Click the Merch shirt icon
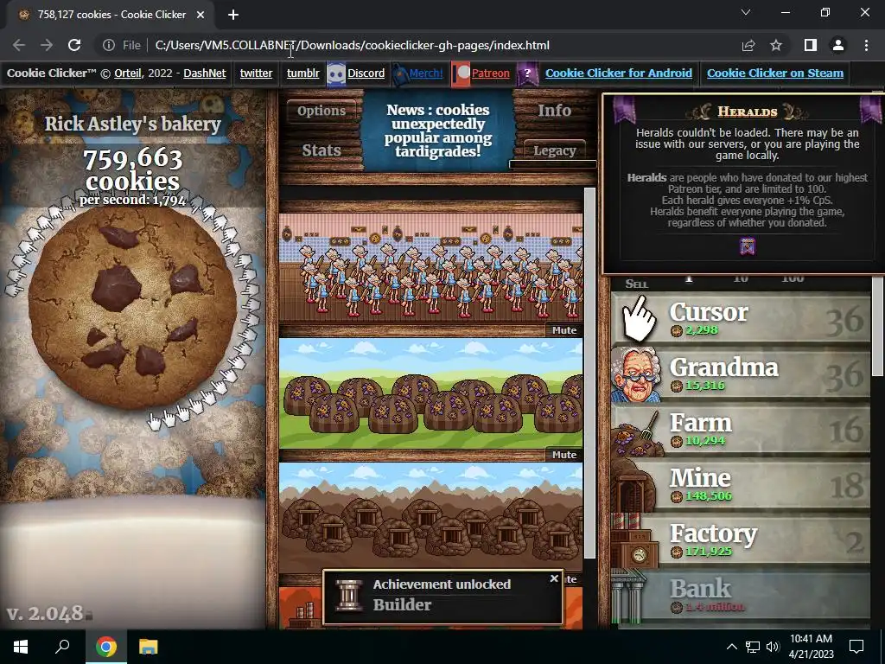Image resolution: width=885 pixels, height=664 pixels. pos(400,73)
